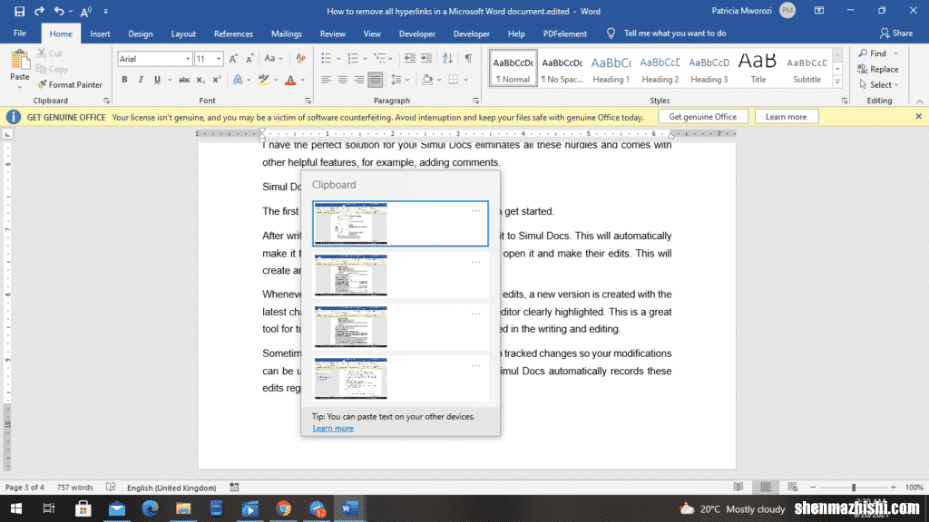Open the Windows Start menu
929x522 pixels.
click(16, 508)
